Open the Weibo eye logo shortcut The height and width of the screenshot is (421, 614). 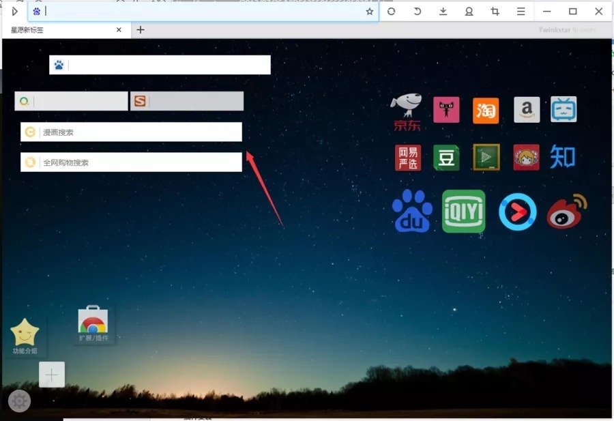click(x=567, y=212)
